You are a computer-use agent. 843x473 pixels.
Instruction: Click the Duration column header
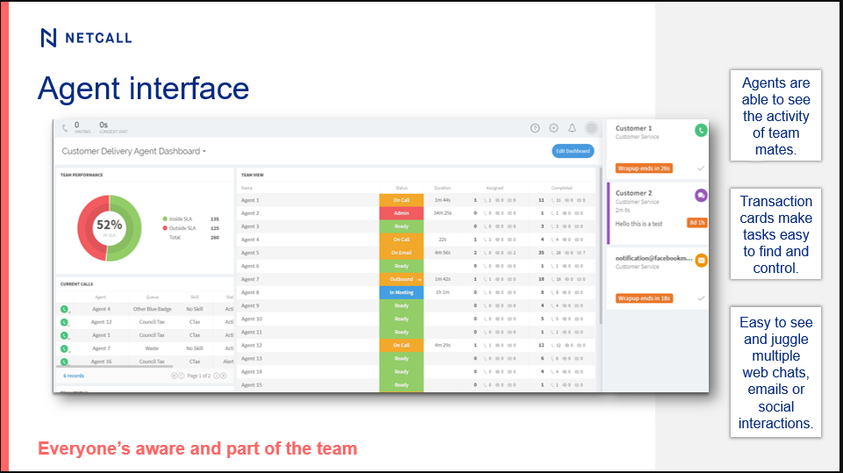coord(442,188)
